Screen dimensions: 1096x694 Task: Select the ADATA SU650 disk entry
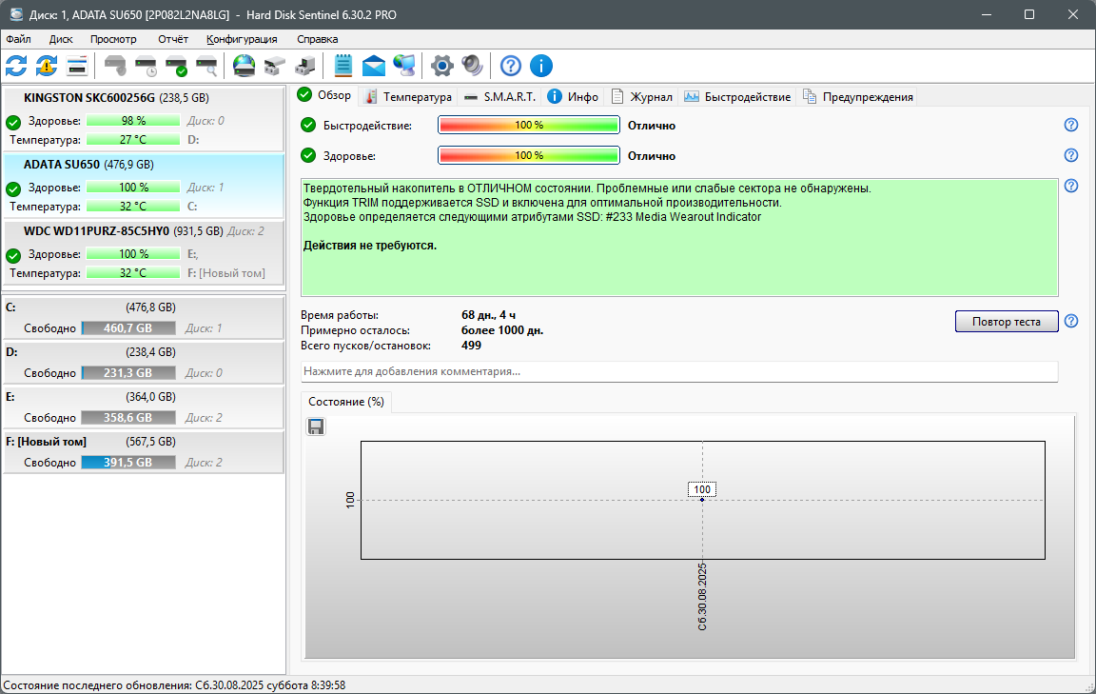click(144, 186)
